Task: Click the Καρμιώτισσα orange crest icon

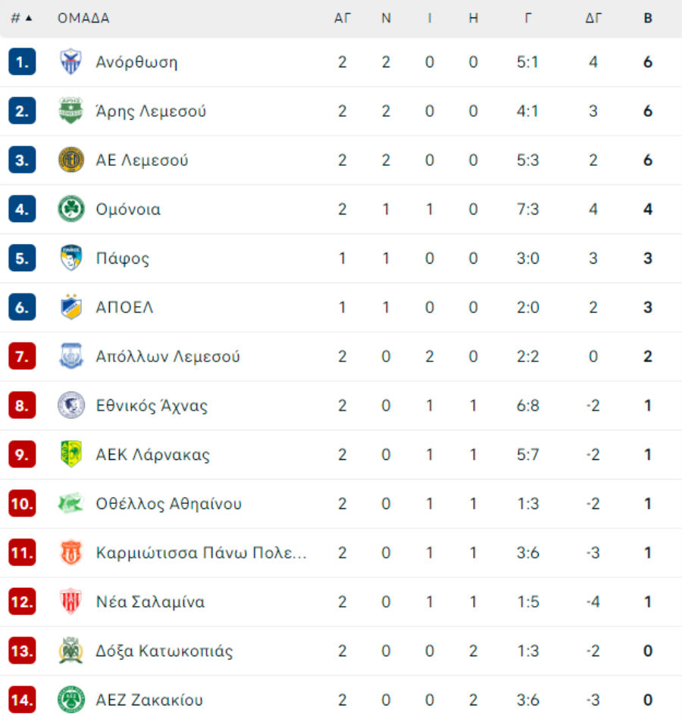Action: [71, 552]
